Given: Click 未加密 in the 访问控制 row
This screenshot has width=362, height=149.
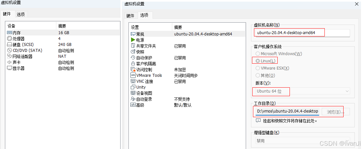Looking at the screenshot, I should click(180, 70).
